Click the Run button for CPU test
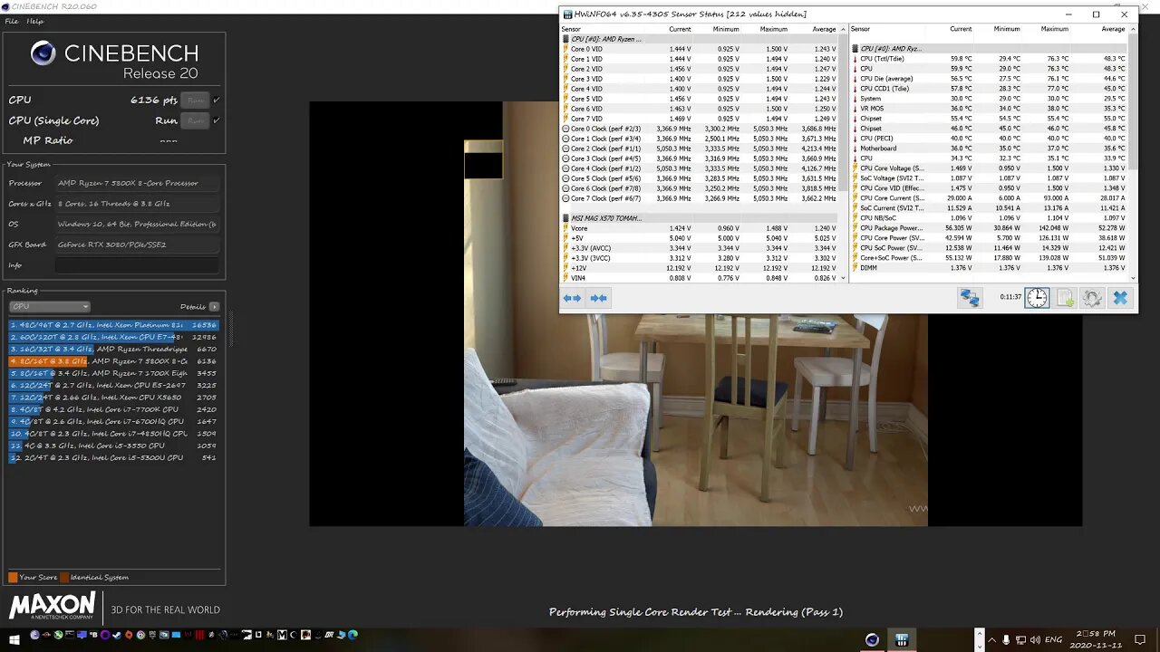1160x652 pixels. pos(194,100)
